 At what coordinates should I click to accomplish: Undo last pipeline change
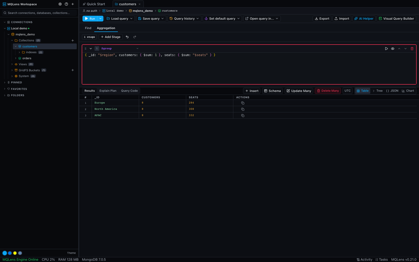coord(127,37)
